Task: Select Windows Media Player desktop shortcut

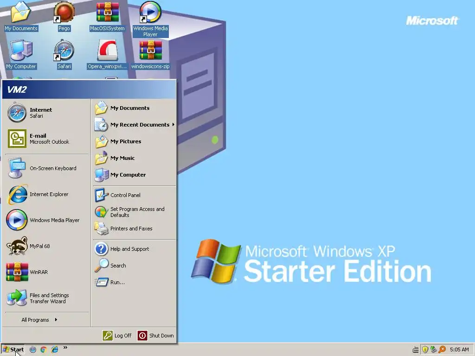Action: [x=150, y=19]
